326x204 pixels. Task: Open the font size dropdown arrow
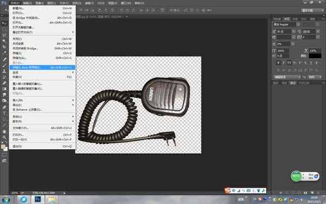pyautogui.click(x=293, y=32)
